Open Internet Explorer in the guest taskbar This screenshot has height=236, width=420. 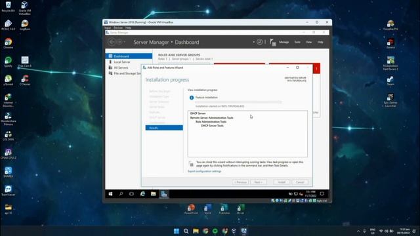[x=142, y=194]
